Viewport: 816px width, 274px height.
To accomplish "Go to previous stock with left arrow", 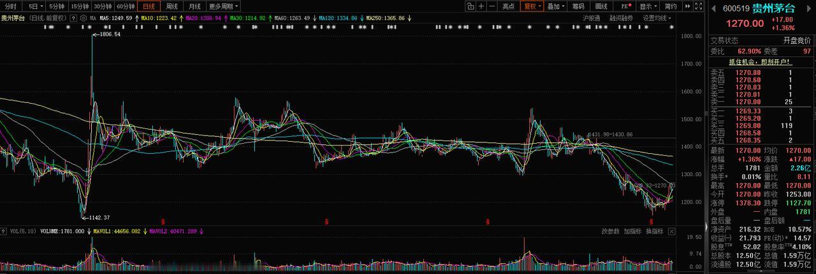I will click(x=713, y=8).
